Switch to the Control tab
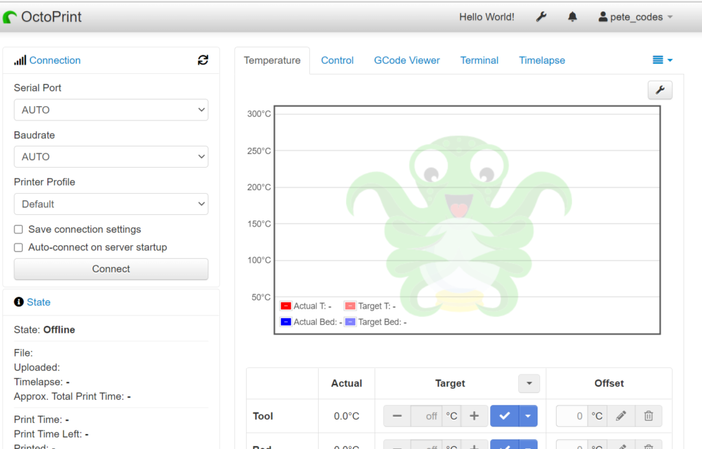Viewport: 702px width, 449px height. pyautogui.click(x=337, y=60)
